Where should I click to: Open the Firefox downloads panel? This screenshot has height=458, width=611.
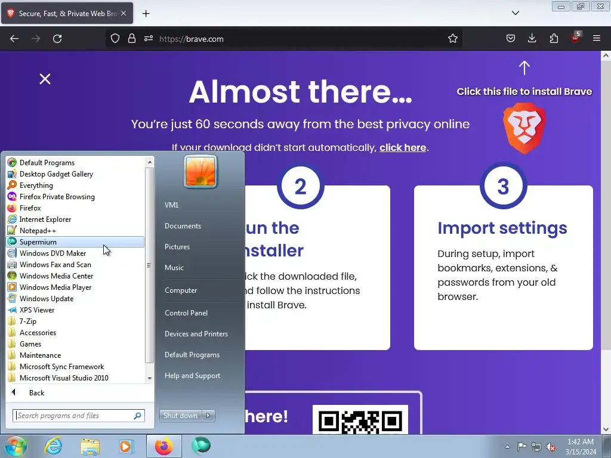click(532, 38)
